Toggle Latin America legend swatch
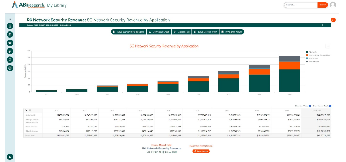The image size is (346, 162). [x=307, y=58]
